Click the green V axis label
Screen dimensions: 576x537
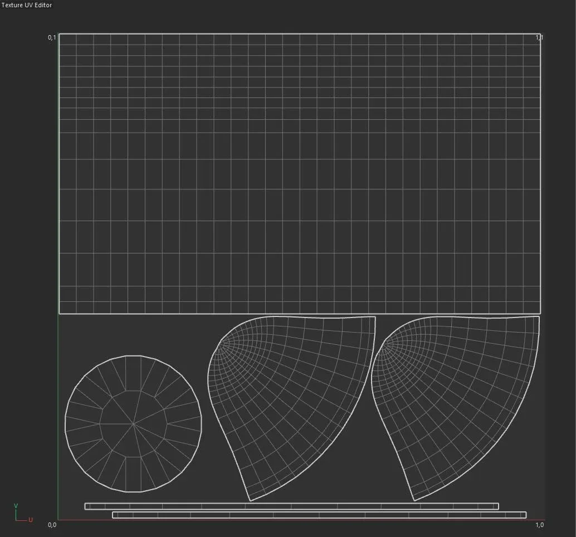pos(17,507)
